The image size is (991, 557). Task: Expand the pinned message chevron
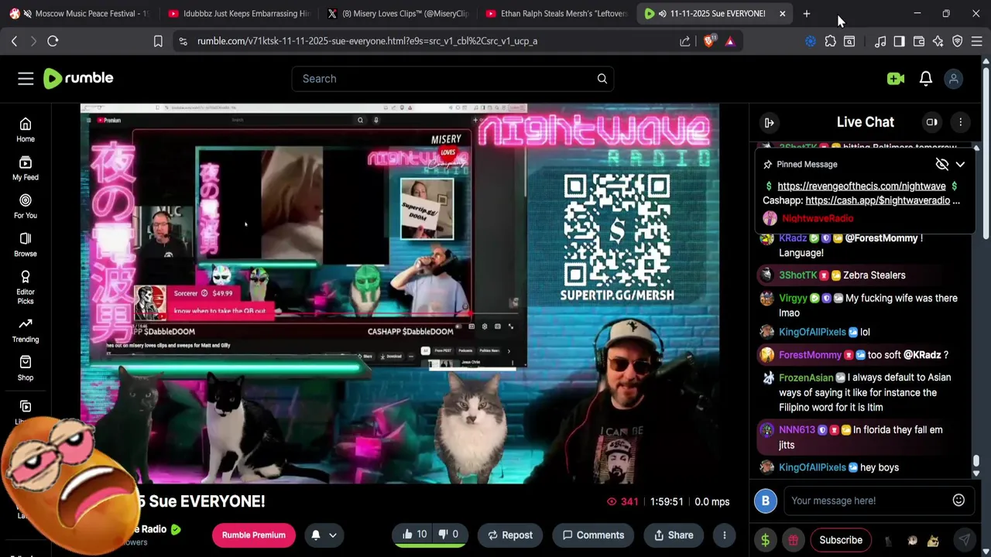(960, 164)
